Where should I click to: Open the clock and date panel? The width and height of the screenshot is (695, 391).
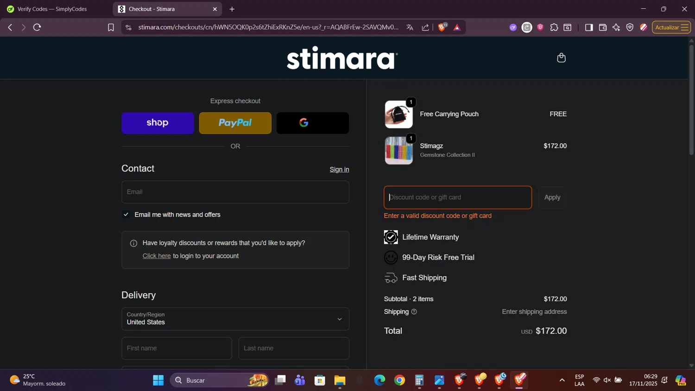(643, 380)
